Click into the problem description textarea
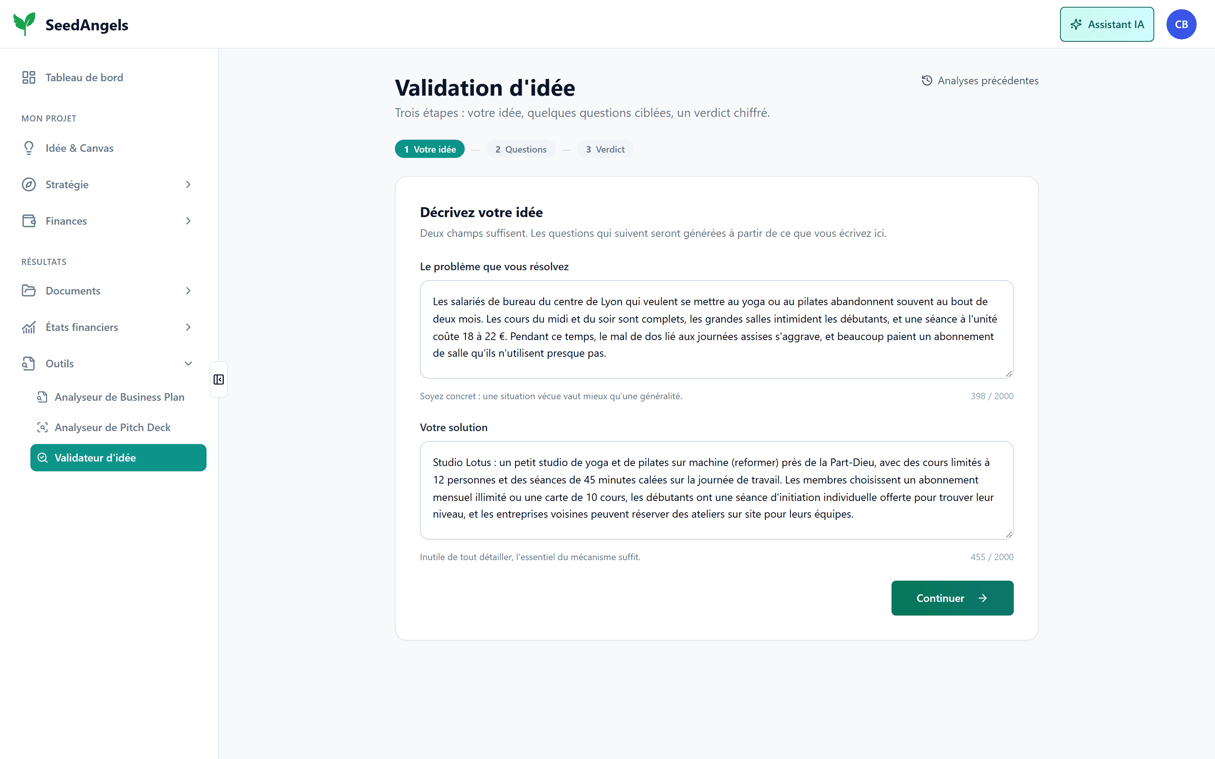Screen dimensions: 1215x759 click(716, 329)
